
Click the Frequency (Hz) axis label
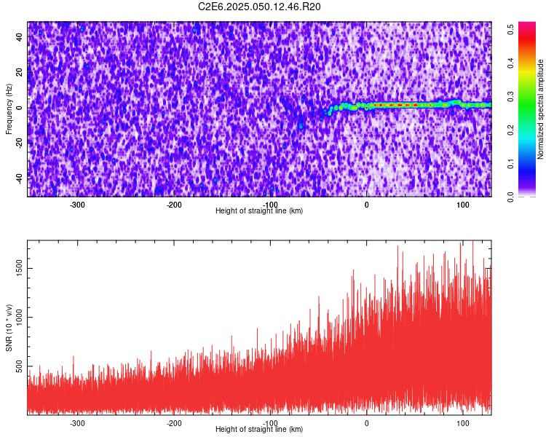tap(9, 109)
